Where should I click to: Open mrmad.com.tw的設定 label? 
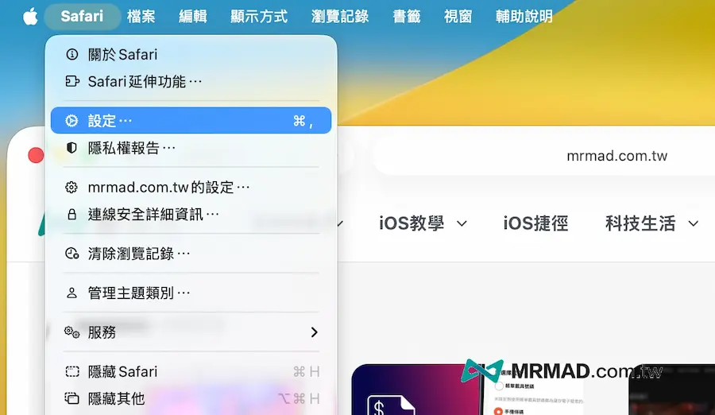[x=168, y=188]
